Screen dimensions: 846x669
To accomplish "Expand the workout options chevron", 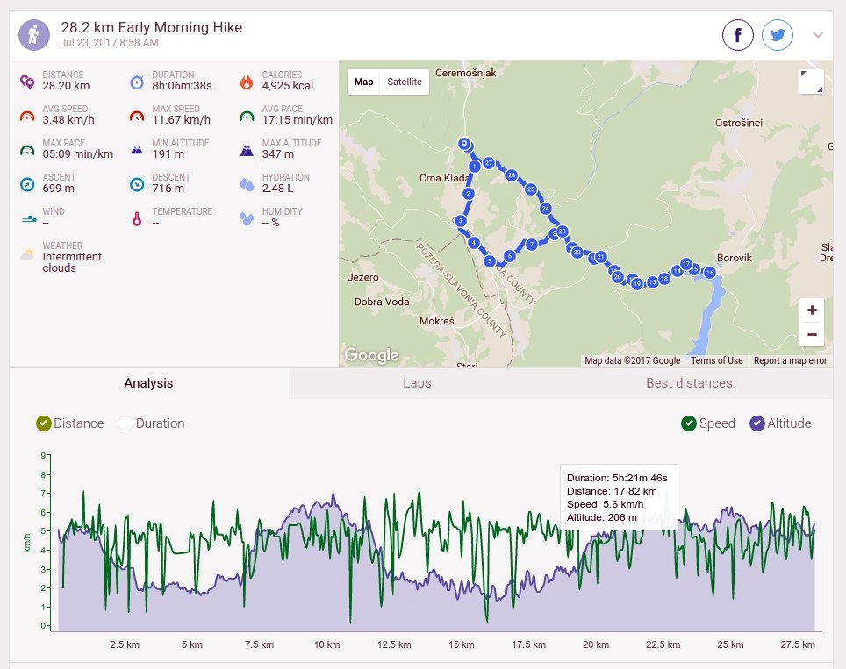I will click(818, 35).
